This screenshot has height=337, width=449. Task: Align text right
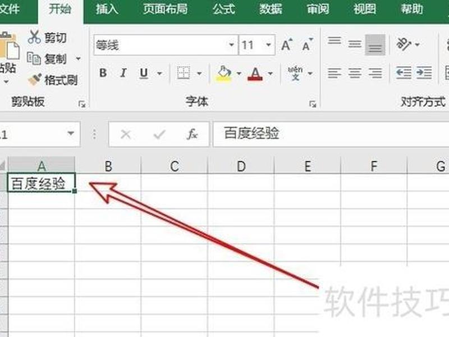375,73
